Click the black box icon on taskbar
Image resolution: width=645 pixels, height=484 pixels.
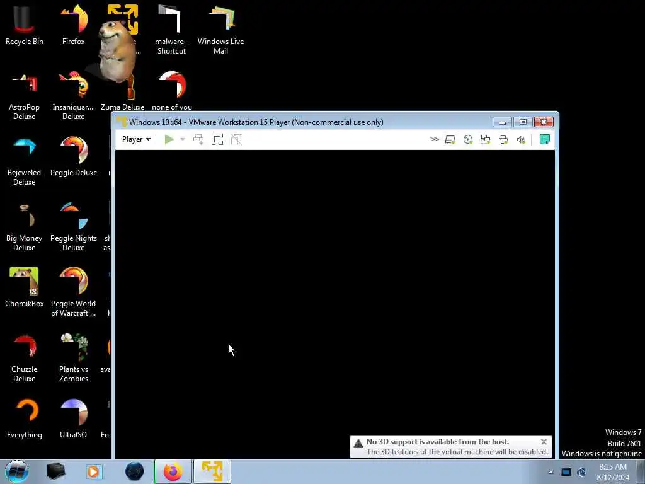click(55, 471)
